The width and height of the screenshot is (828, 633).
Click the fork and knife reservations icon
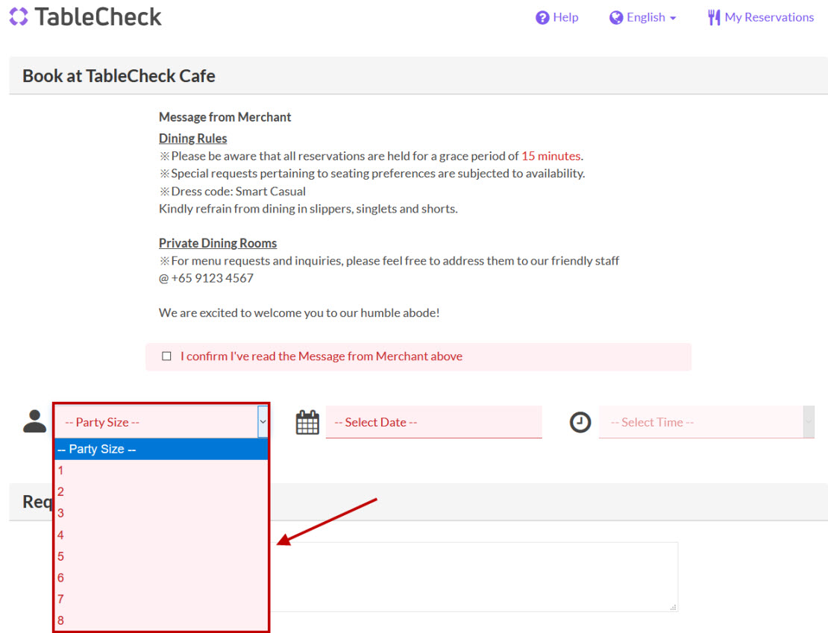click(x=713, y=17)
